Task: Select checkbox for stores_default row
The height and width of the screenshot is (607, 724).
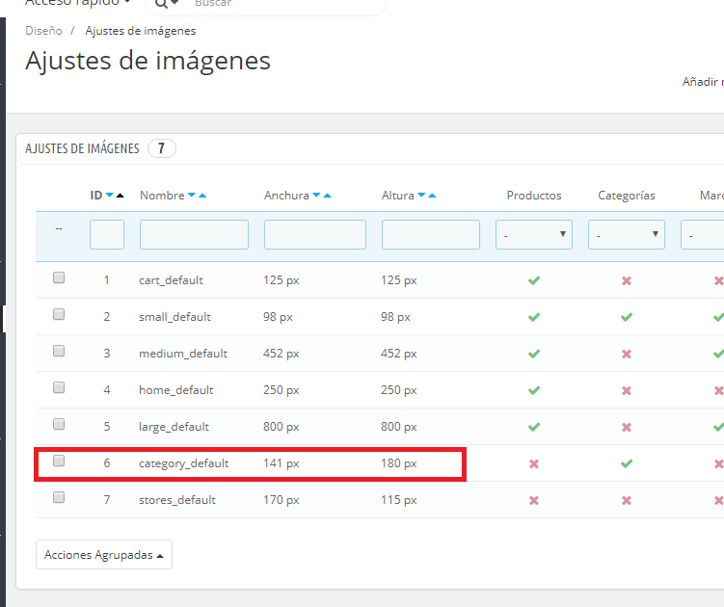Action: point(59,497)
